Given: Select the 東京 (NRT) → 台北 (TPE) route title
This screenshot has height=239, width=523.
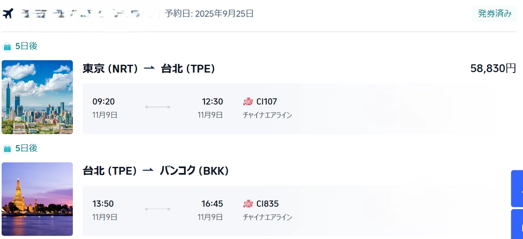Looking at the screenshot, I should [x=149, y=69].
